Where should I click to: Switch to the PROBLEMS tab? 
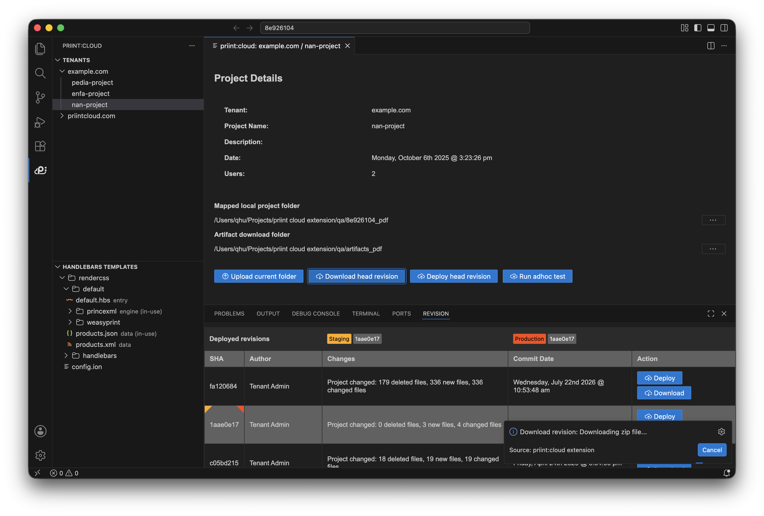pos(229,314)
